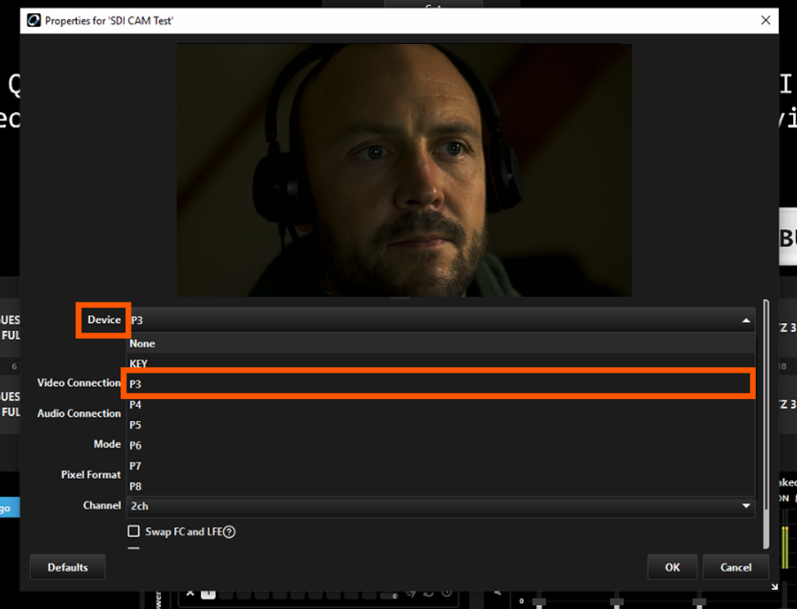Image resolution: width=797 pixels, height=609 pixels.
Task: Click the Device field label
Action: point(103,320)
